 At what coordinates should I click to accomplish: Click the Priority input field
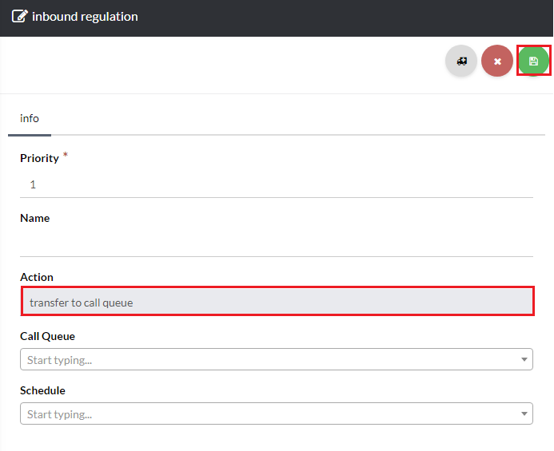[276, 184]
